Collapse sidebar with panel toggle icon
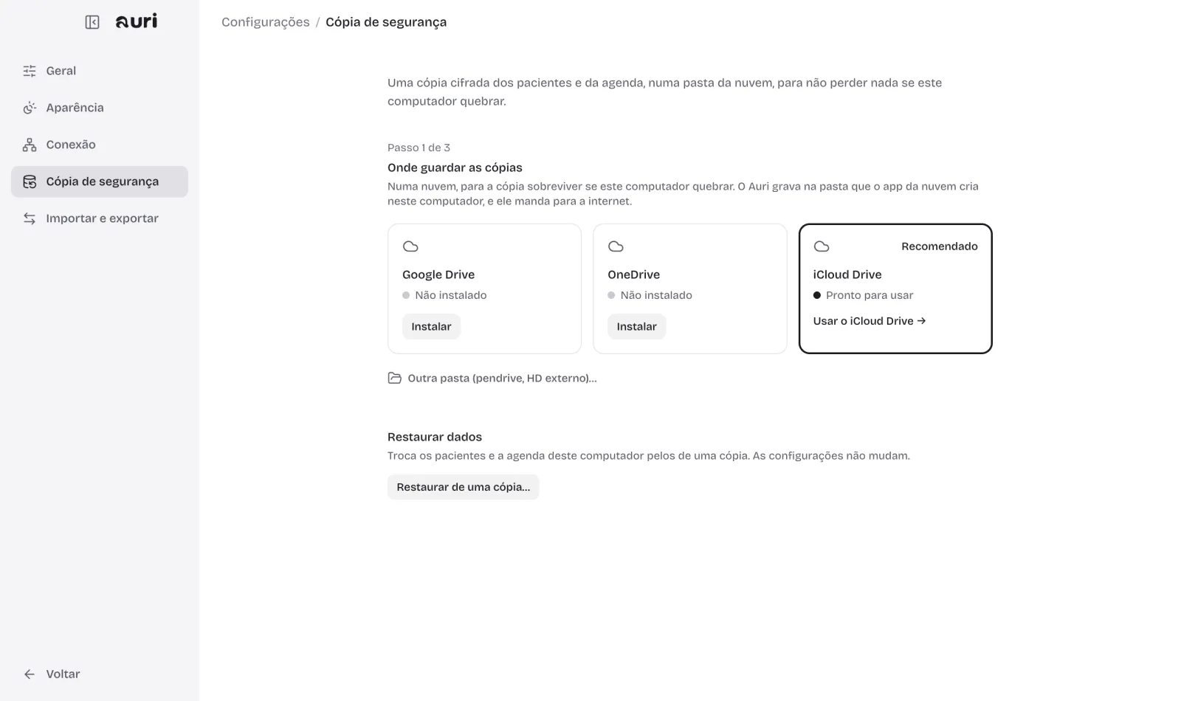The width and height of the screenshot is (1181, 701). 92,22
